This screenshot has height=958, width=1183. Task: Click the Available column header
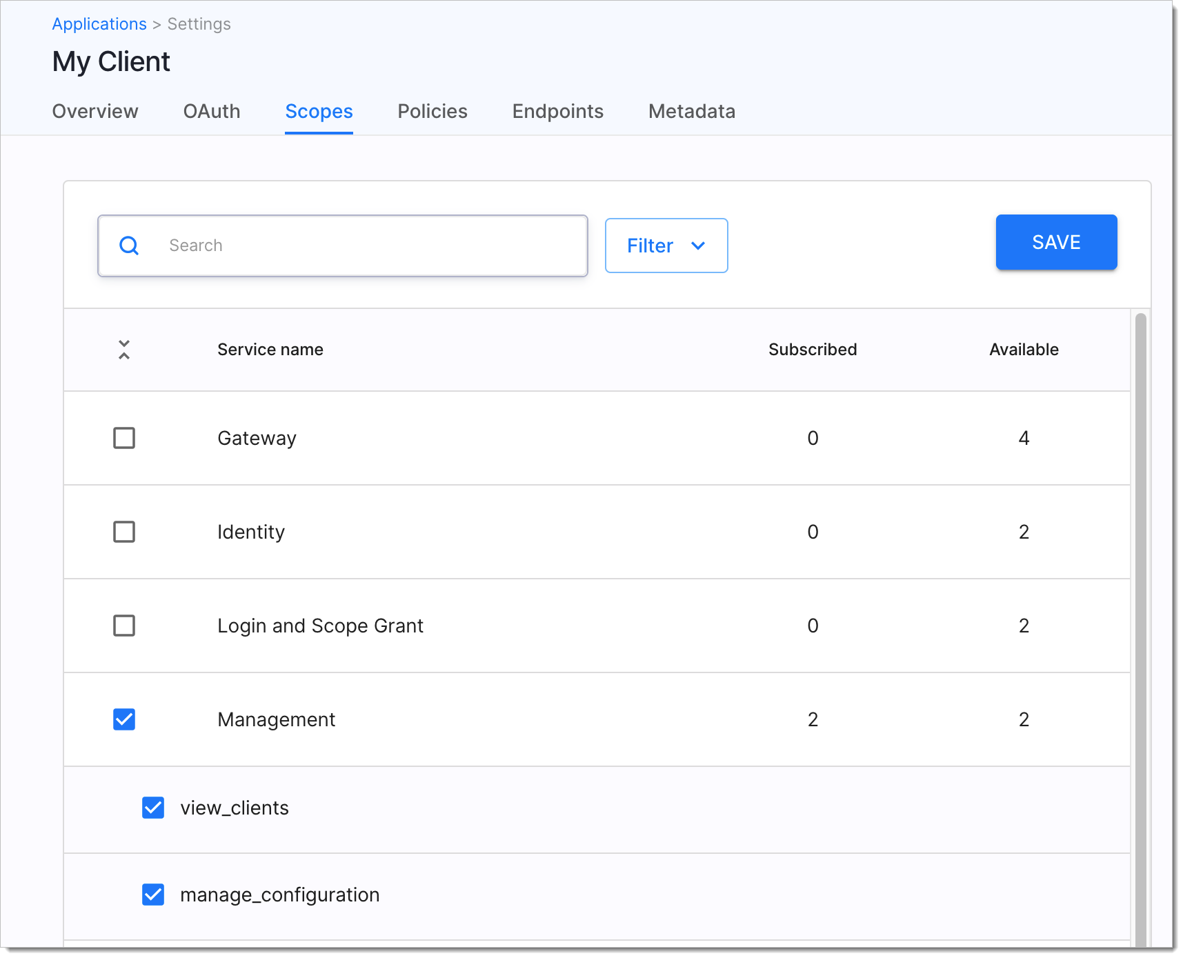[1024, 350]
